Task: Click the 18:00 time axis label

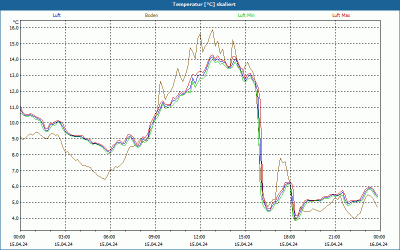Action: pyautogui.click(x=290, y=237)
